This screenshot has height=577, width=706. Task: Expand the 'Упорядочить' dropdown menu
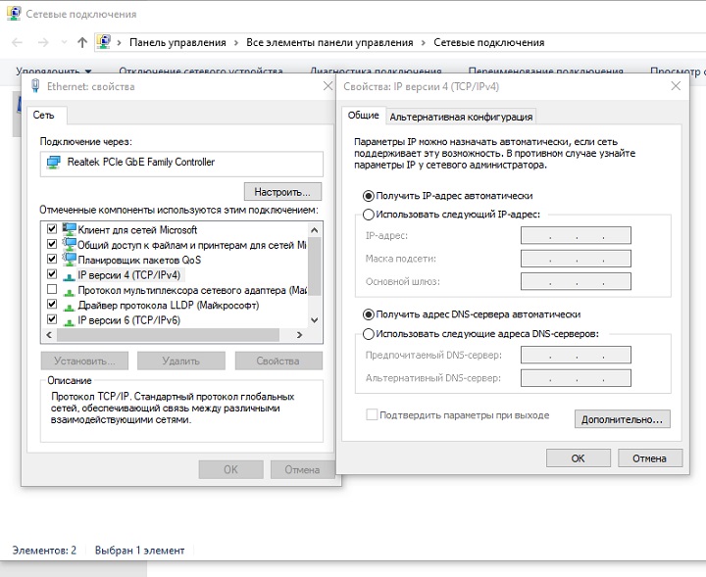(x=54, y=72)
